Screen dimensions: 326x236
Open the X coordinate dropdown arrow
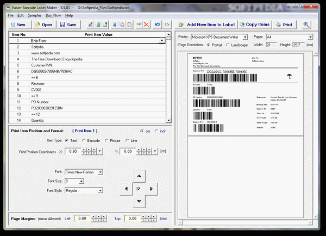coord(100,151)
